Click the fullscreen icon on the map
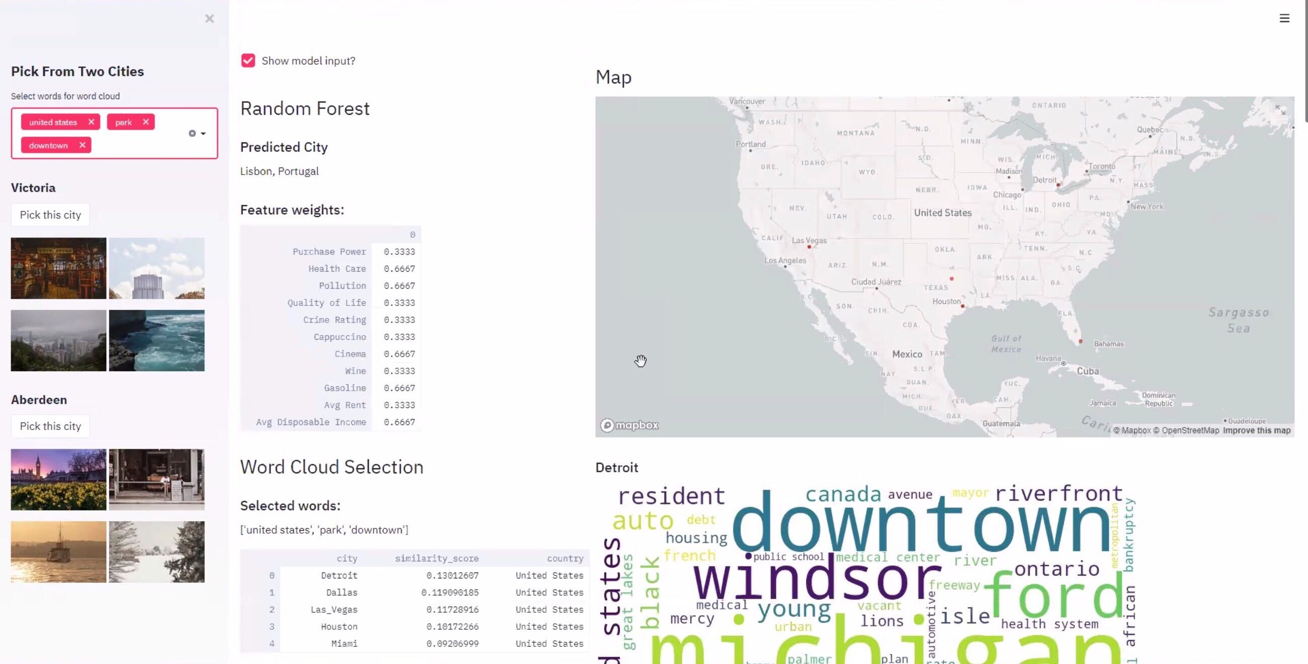1308x664 pixels. [x=1280, y=110]
